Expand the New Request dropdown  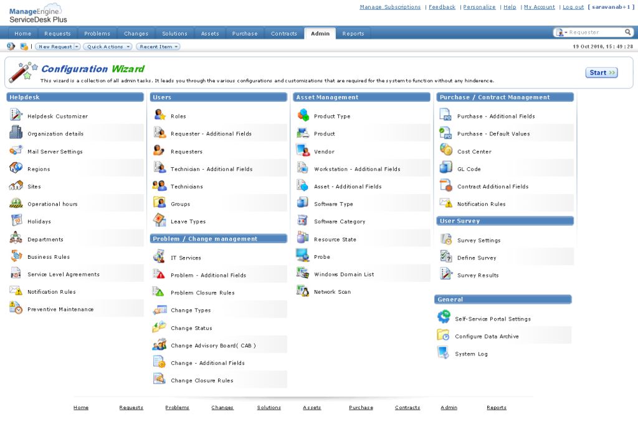[x=77, y=47]
